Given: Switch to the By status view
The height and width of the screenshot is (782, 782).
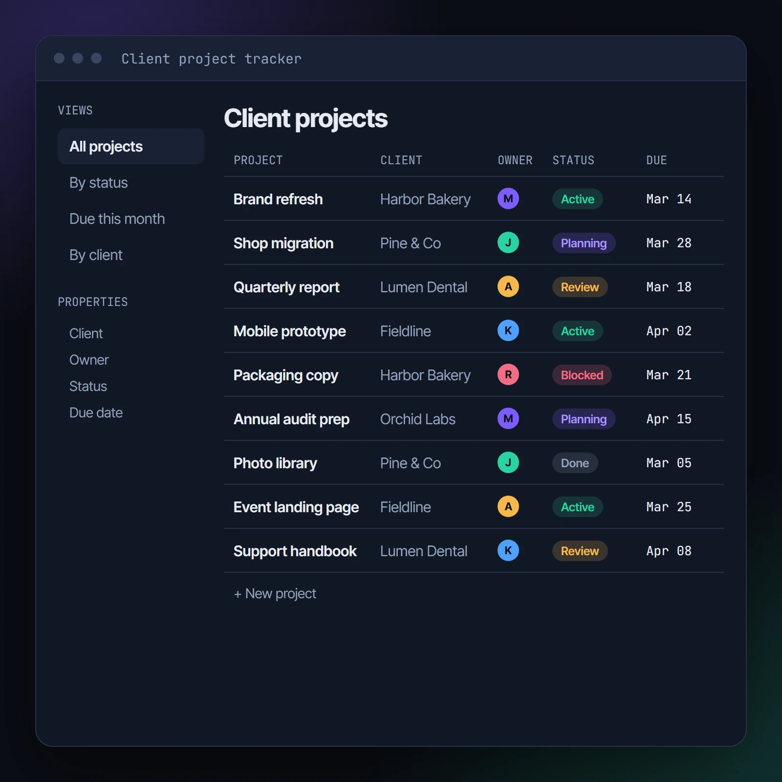Looking at the screenshot, I should (130, 182).
